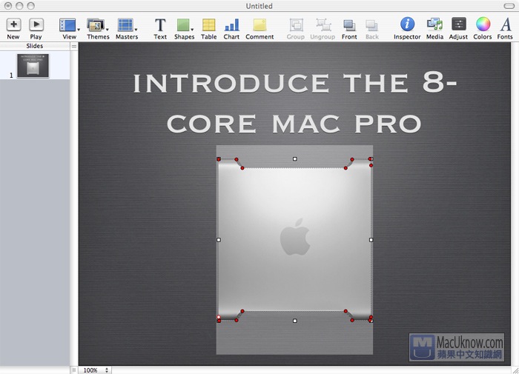
Task: Click the left-middle selection handle of the image
Action: (x=219, y=240)
